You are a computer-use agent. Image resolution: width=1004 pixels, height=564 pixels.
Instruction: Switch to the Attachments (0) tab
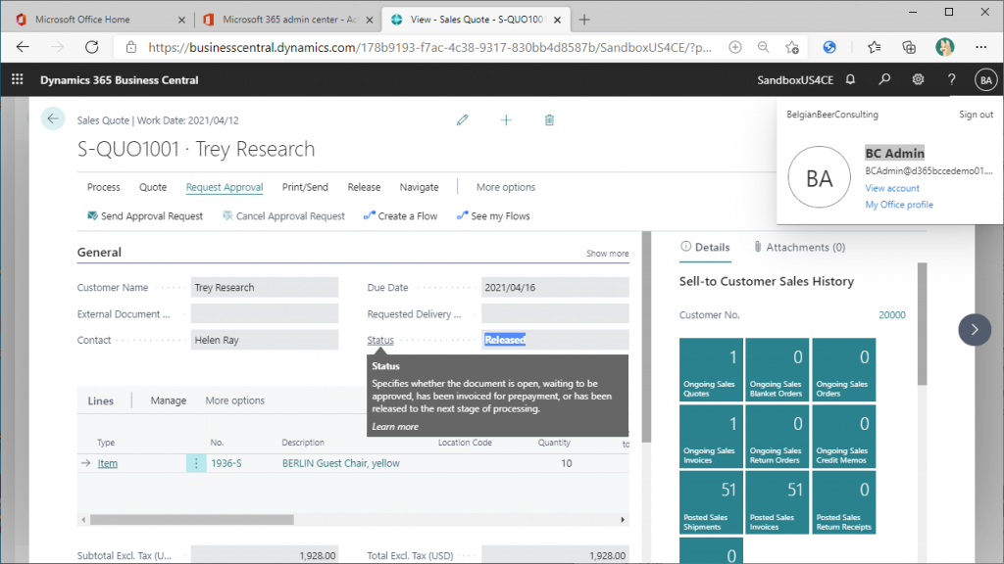pos(799,247)
